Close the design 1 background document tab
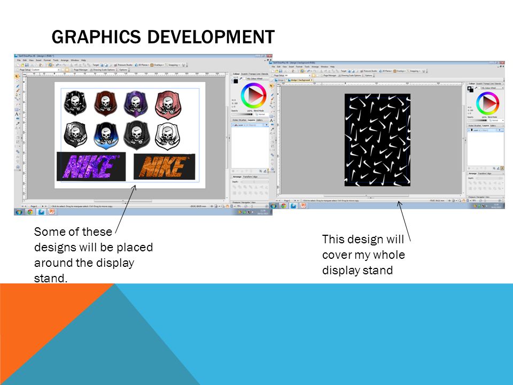Screen dimensions: 513x385 click(312, 80)
